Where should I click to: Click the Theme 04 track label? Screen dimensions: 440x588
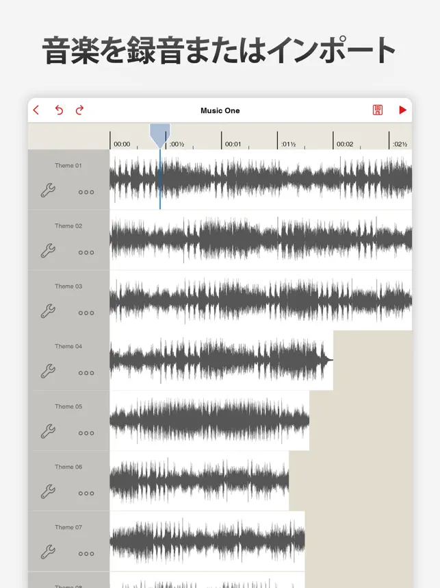pos(68,346)
